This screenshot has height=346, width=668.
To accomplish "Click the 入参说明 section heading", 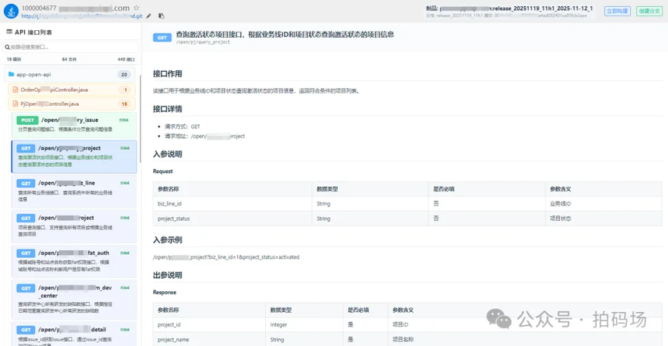I will point(168,154).
